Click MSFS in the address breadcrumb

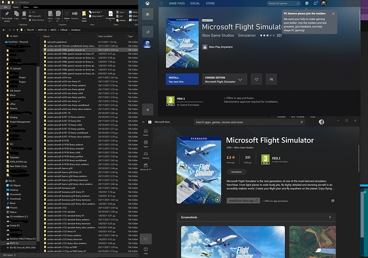(53, 30)
